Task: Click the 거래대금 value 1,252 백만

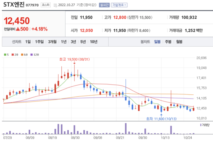Action: 194,30
